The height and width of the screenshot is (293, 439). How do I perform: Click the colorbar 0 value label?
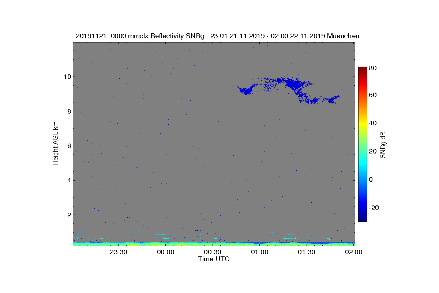371,179
